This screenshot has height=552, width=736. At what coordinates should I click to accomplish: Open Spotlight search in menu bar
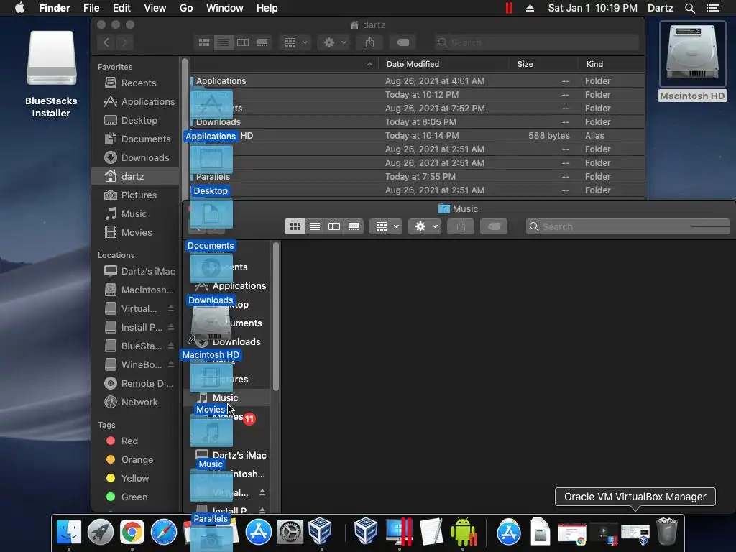[690, 8]
